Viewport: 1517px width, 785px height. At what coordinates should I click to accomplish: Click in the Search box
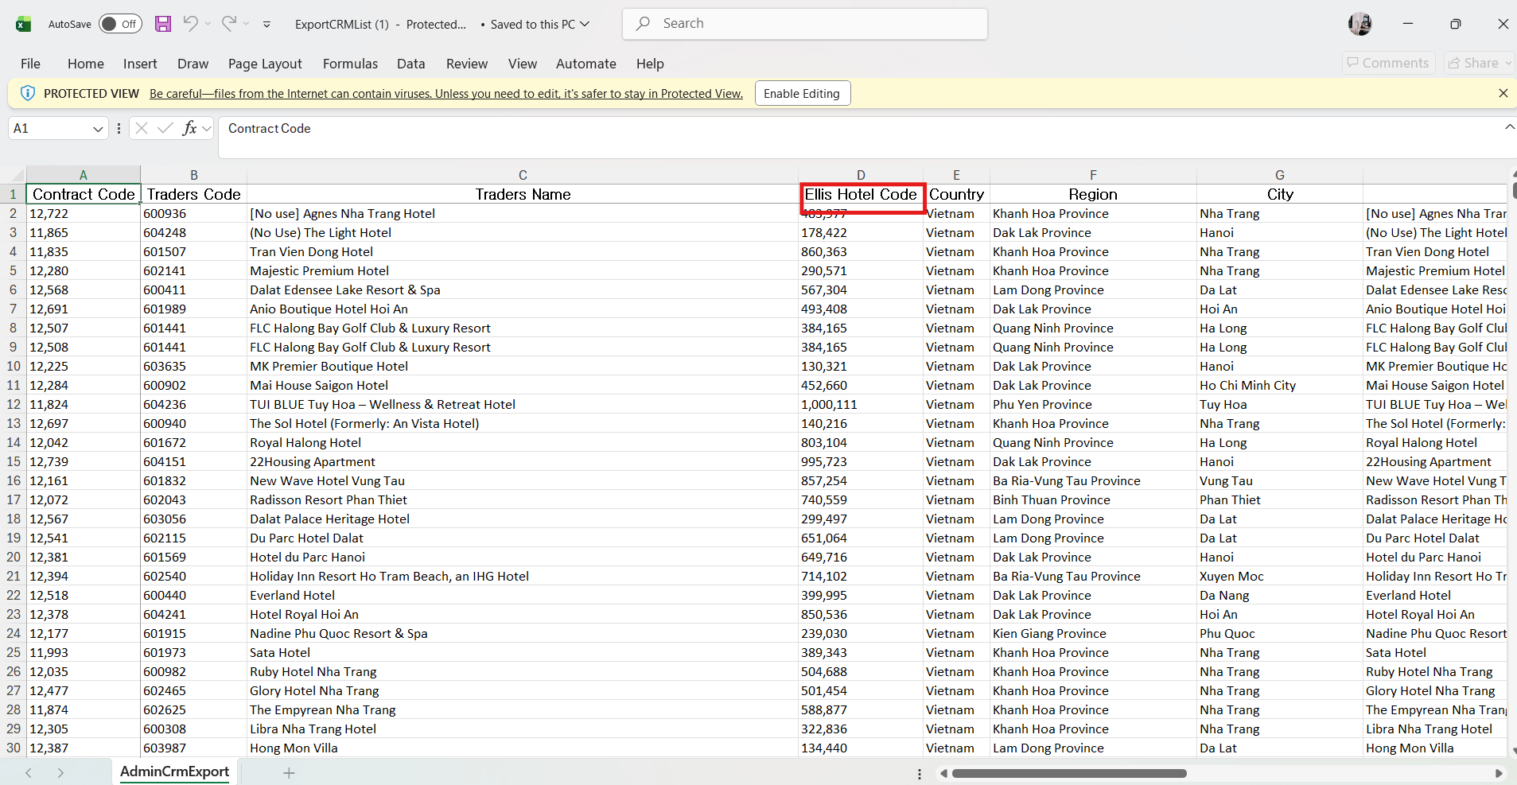(805, 24)
